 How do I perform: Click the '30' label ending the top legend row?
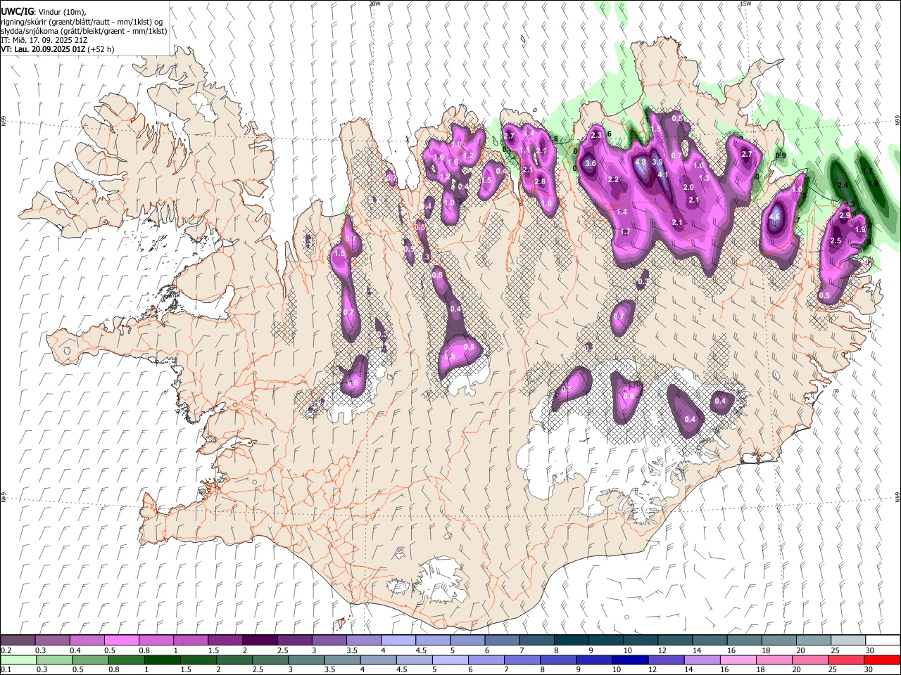[x=869, y=650]
